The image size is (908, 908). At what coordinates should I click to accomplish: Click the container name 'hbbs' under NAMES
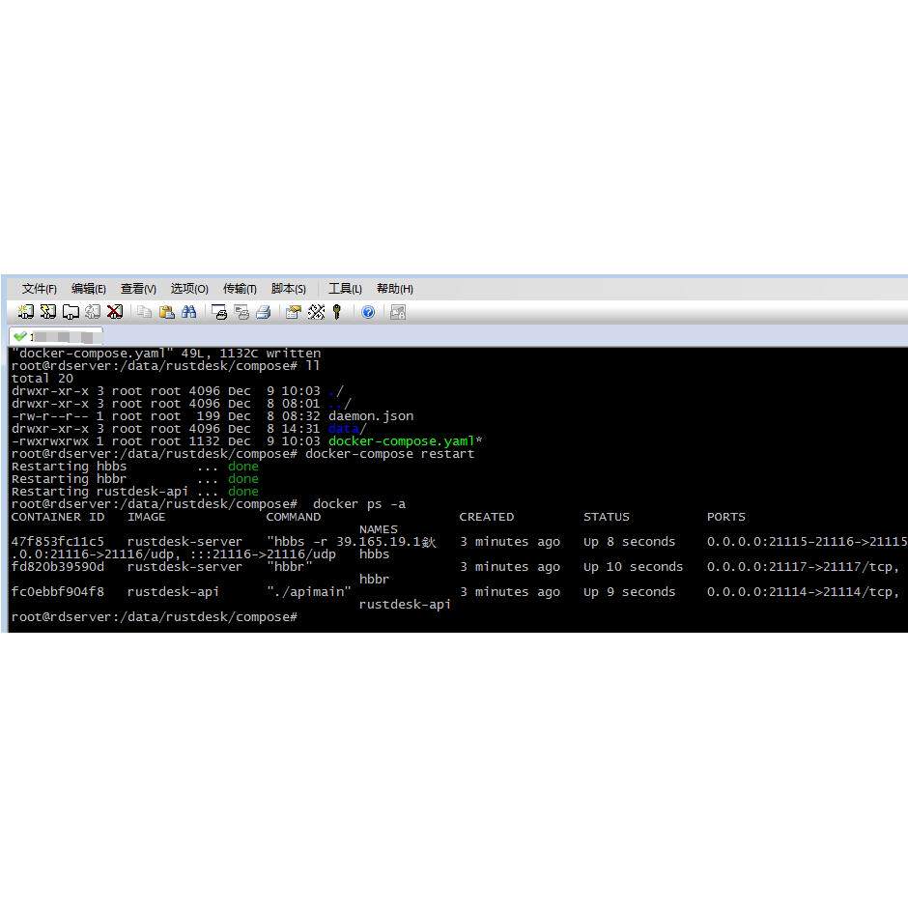374,554
